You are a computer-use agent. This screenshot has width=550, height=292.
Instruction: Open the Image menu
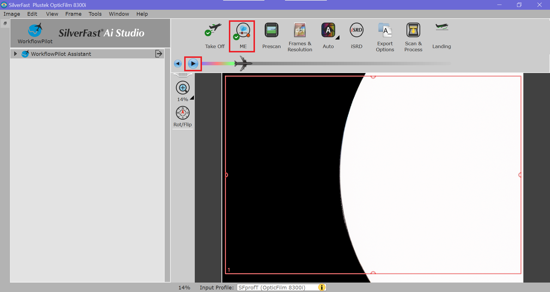point(12,14)
